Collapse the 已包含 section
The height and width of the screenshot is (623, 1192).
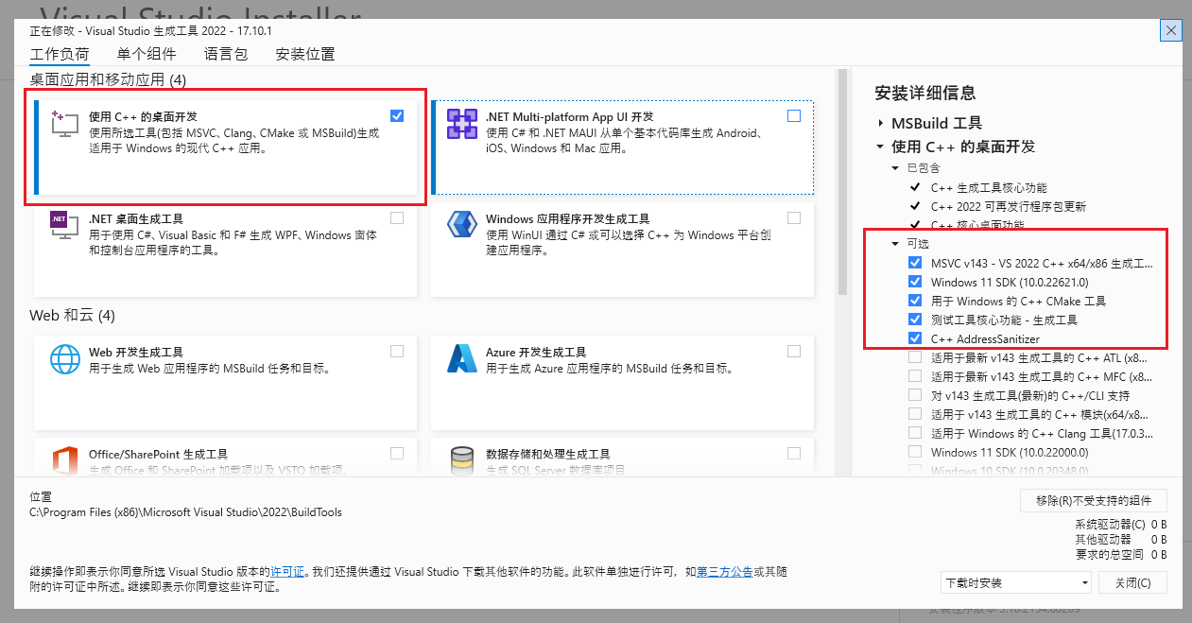[895, 167]
